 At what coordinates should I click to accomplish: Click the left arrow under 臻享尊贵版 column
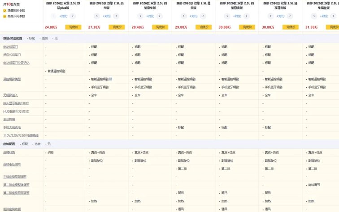point(270,16)
